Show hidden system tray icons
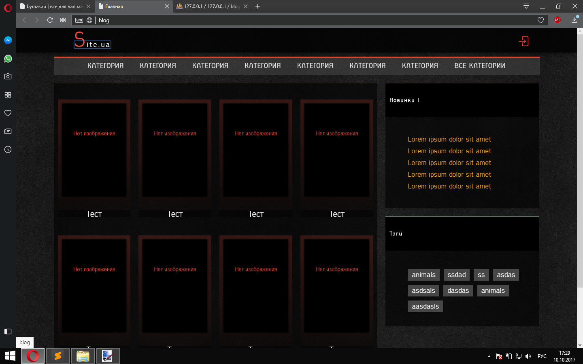Viewport: 583px width, 364px height. tap(489, 356)
